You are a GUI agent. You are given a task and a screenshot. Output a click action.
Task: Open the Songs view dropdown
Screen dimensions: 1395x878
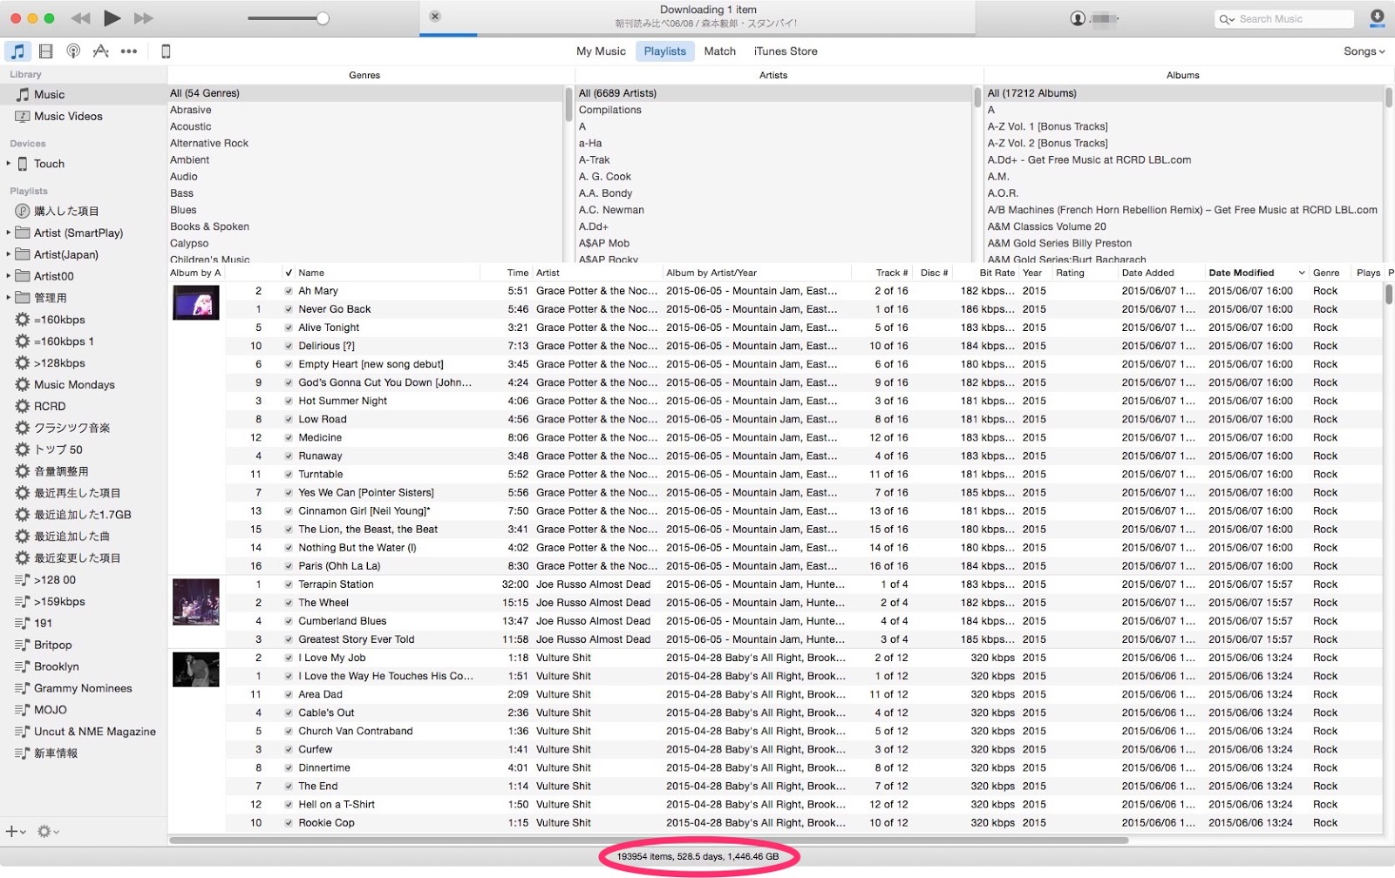click(1364, 51)
